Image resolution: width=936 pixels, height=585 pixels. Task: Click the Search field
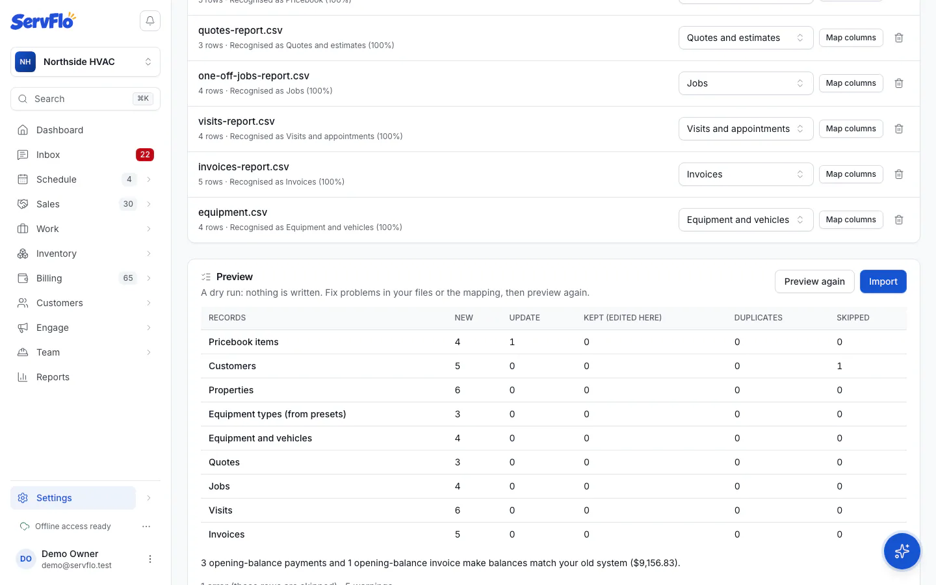(x=85, y=99)
